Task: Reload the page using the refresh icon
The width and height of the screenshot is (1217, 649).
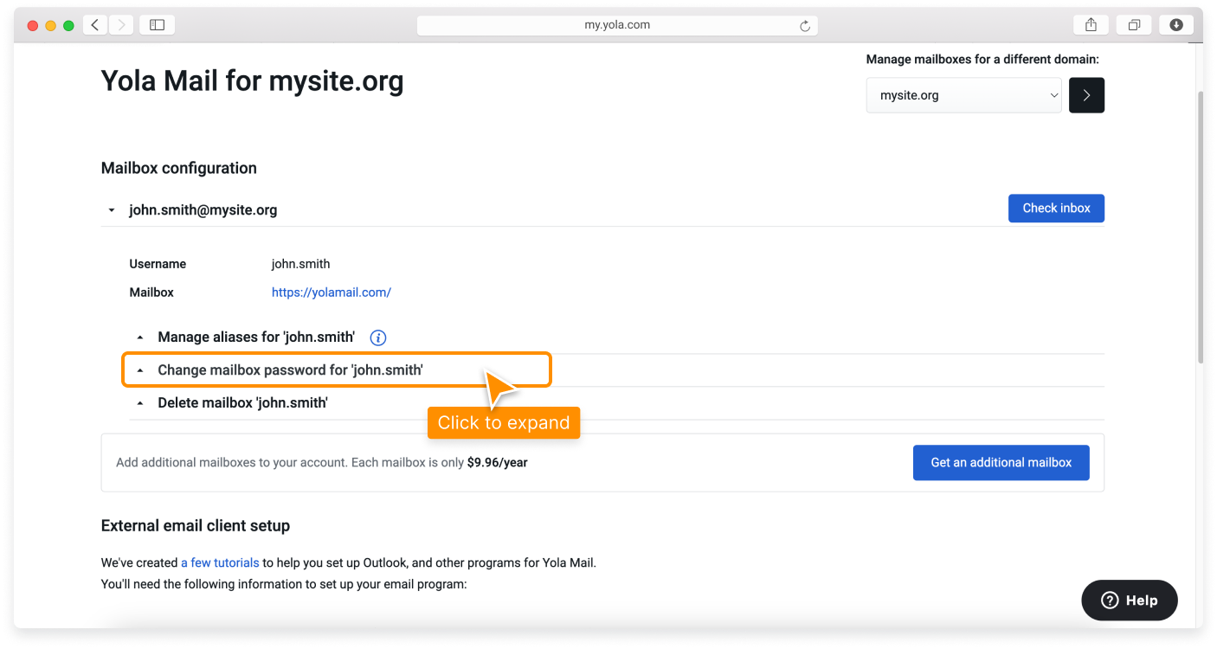Action: (x=807, y=24)
